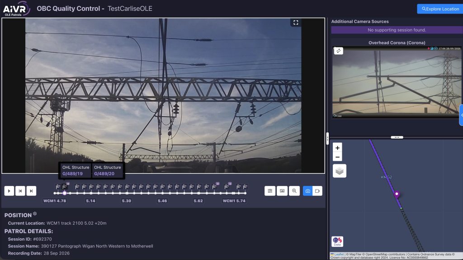Click the 'No supporting session found.' banner
Image resolution: width=463 pixels, height=260 pixels.
(x=397, y=30)
